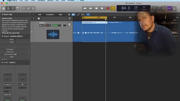Collapse the Quick Help section
The width and height of the screenshot is (180, 101).
click(2, 15)
